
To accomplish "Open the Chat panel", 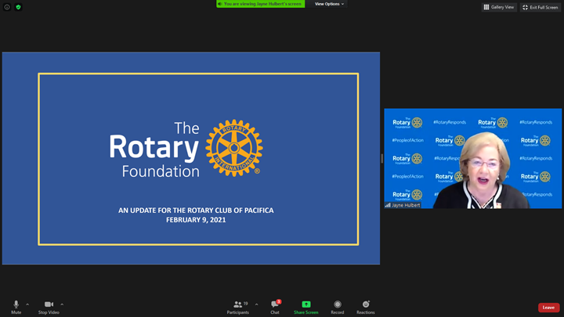I will point(275,308).
